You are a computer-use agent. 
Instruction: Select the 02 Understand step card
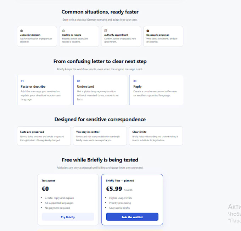100,90
